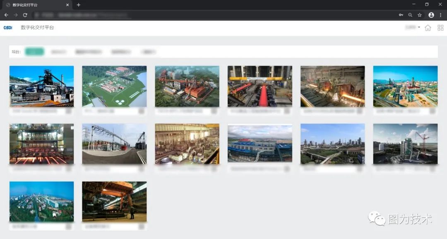Bookmark this page with the star icon

[x=420, y=15]
